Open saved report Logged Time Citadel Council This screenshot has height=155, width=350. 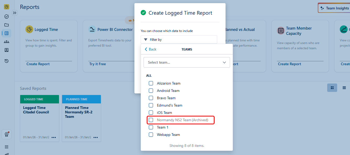click(x=40, y=118)
